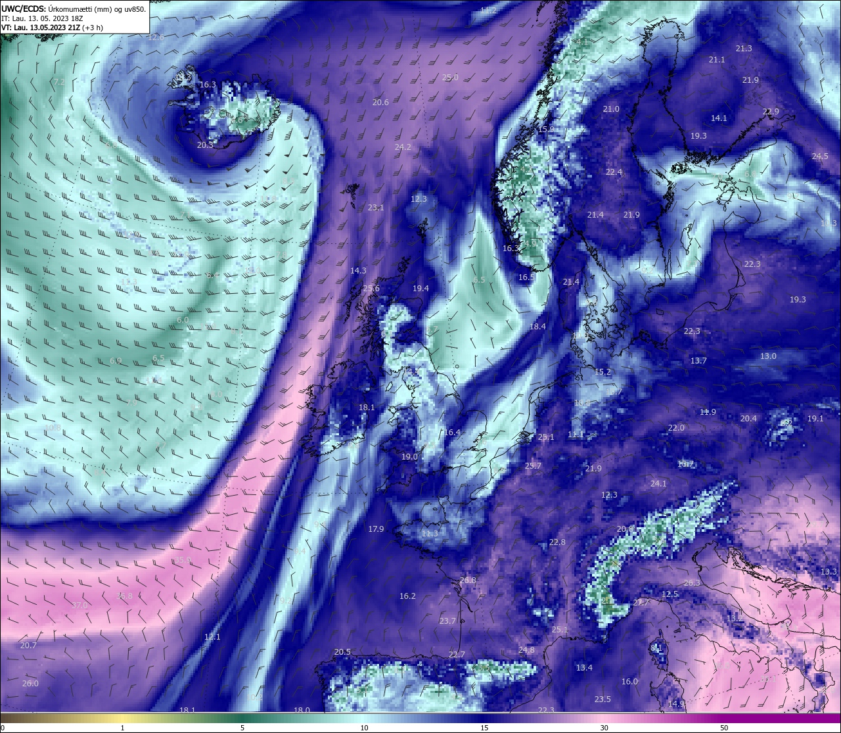Click the map value 6.0
The height and width of the screenshot is (733, 841).
(183, 320)
